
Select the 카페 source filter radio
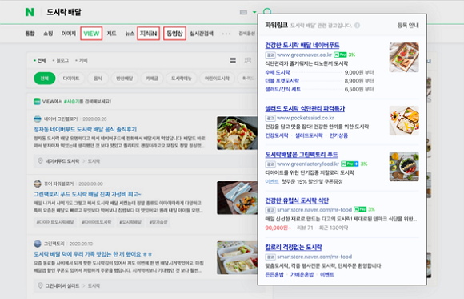(x=82, y=60)
